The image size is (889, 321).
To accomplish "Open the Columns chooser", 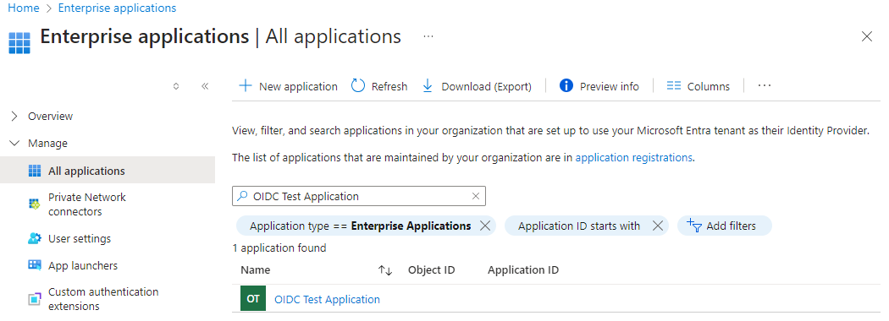I will pyautogui.click(x=698, y=86).
